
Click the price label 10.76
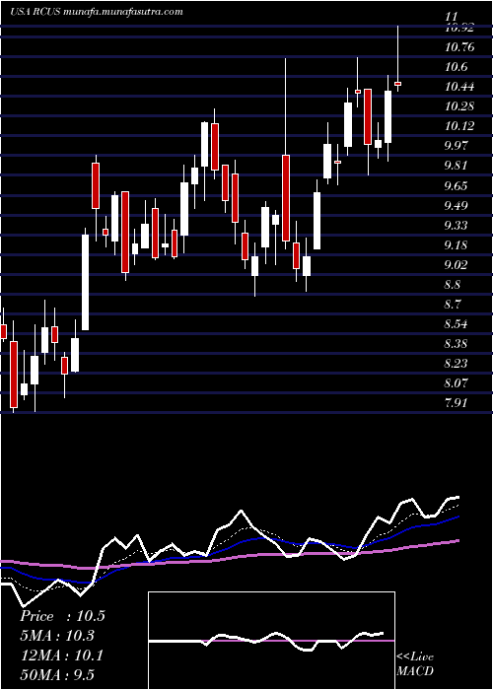click(x=459, y=47)
